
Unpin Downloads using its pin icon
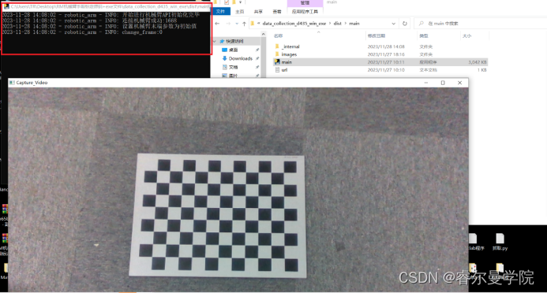pyautogui.click(x=257, y=58)
